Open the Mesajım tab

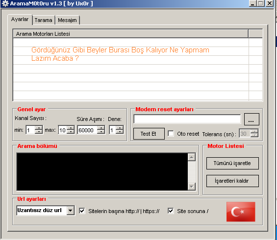[67, 20]
